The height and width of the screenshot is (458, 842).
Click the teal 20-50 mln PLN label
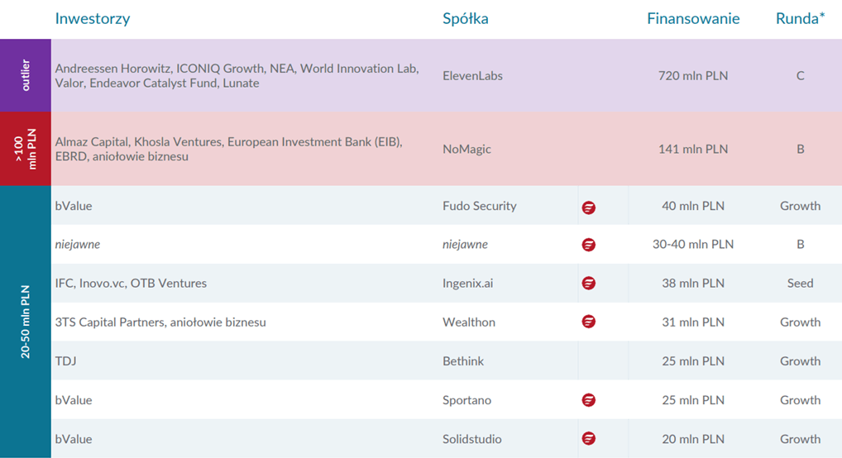[x=26, y=322]
